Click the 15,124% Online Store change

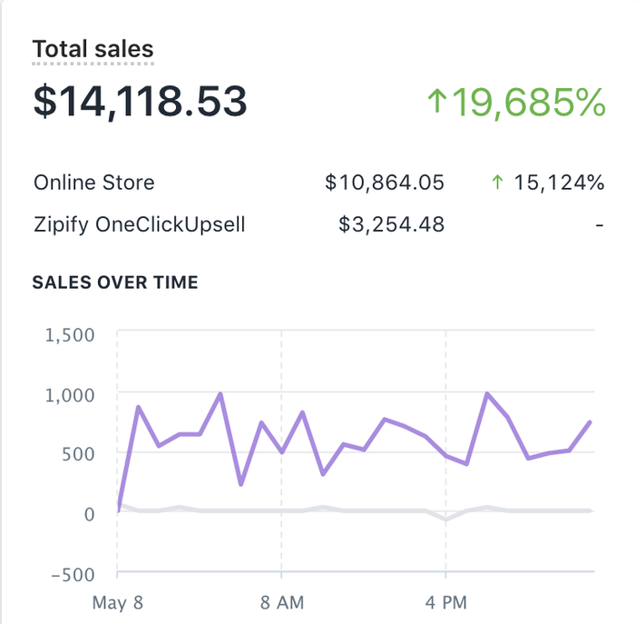559,183
